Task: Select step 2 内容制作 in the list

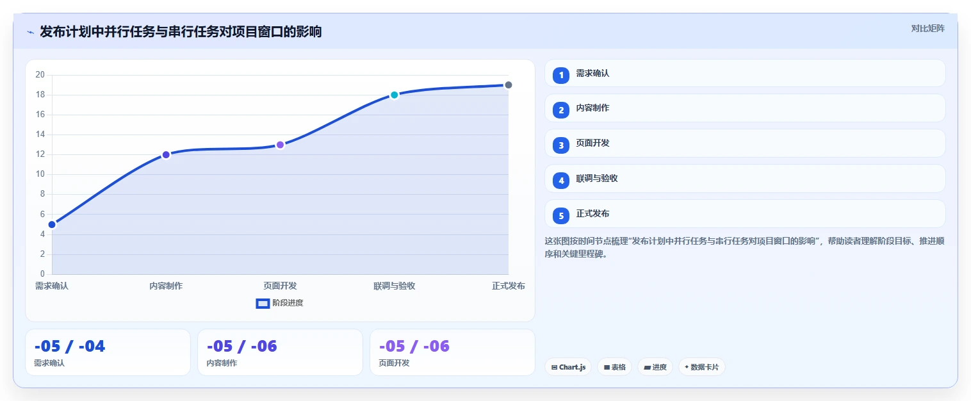Action: 745,108
